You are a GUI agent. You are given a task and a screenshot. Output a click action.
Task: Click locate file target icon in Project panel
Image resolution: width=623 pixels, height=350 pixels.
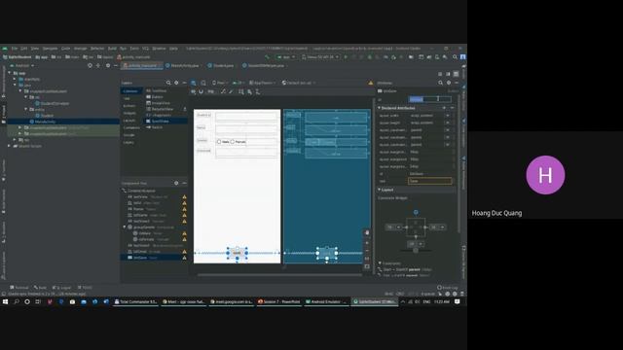point(91,65)
